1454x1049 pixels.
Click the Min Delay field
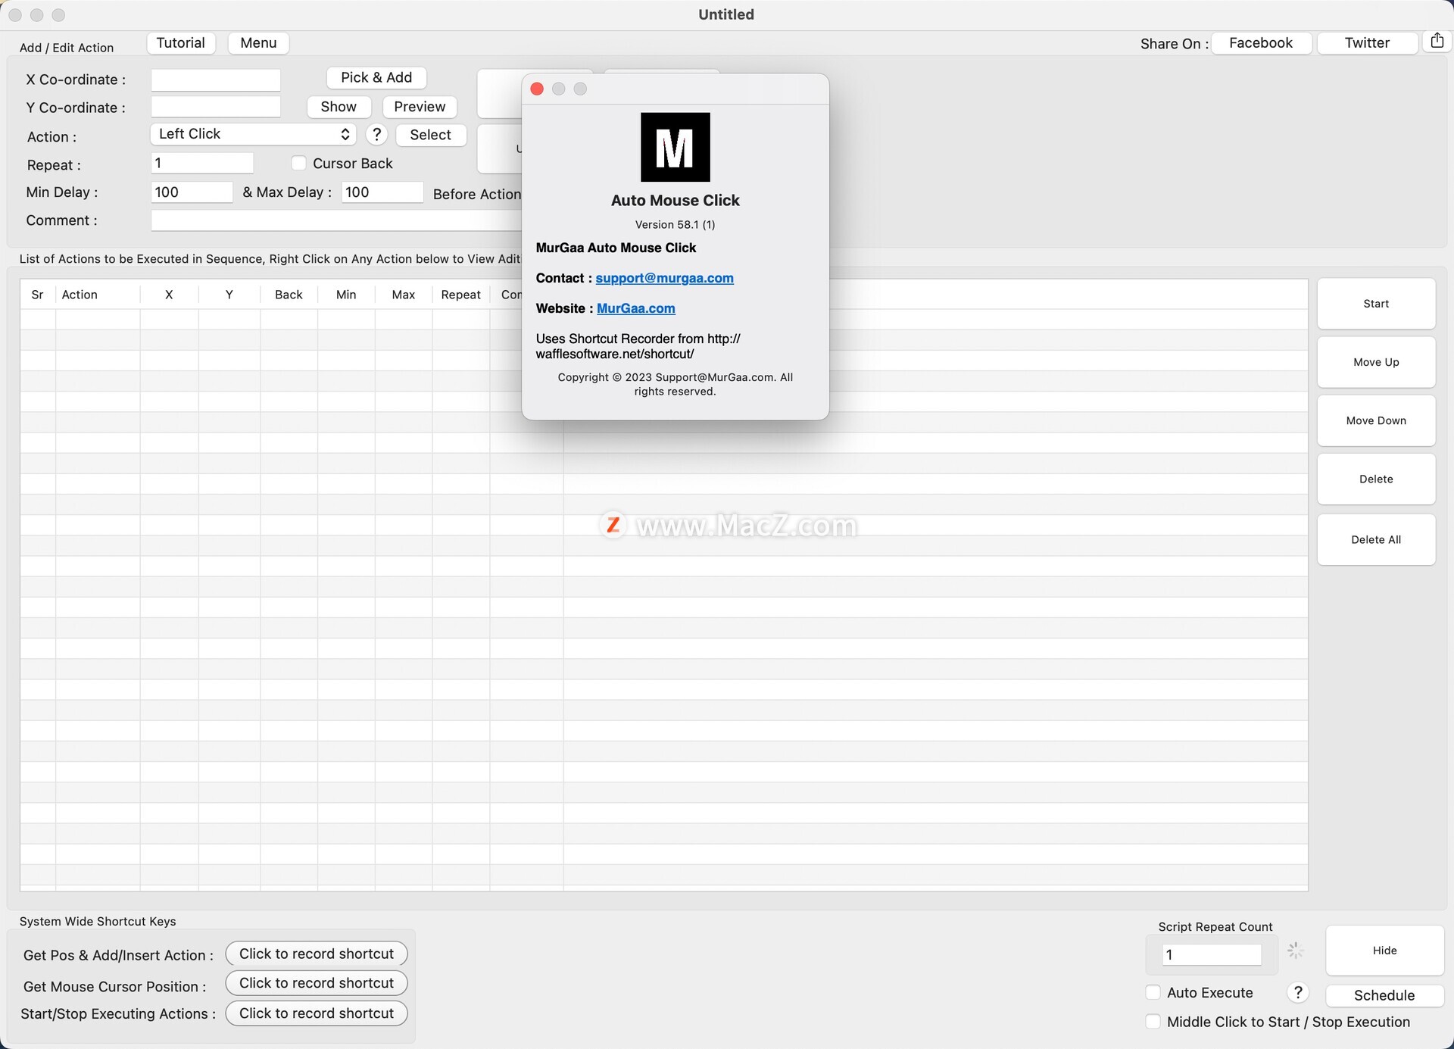click(192, 192)
